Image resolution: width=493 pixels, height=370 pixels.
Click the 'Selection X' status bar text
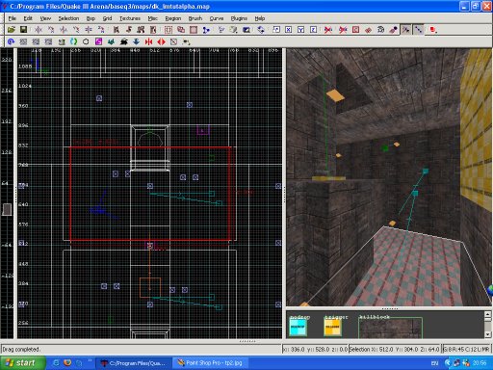(395, 349)
